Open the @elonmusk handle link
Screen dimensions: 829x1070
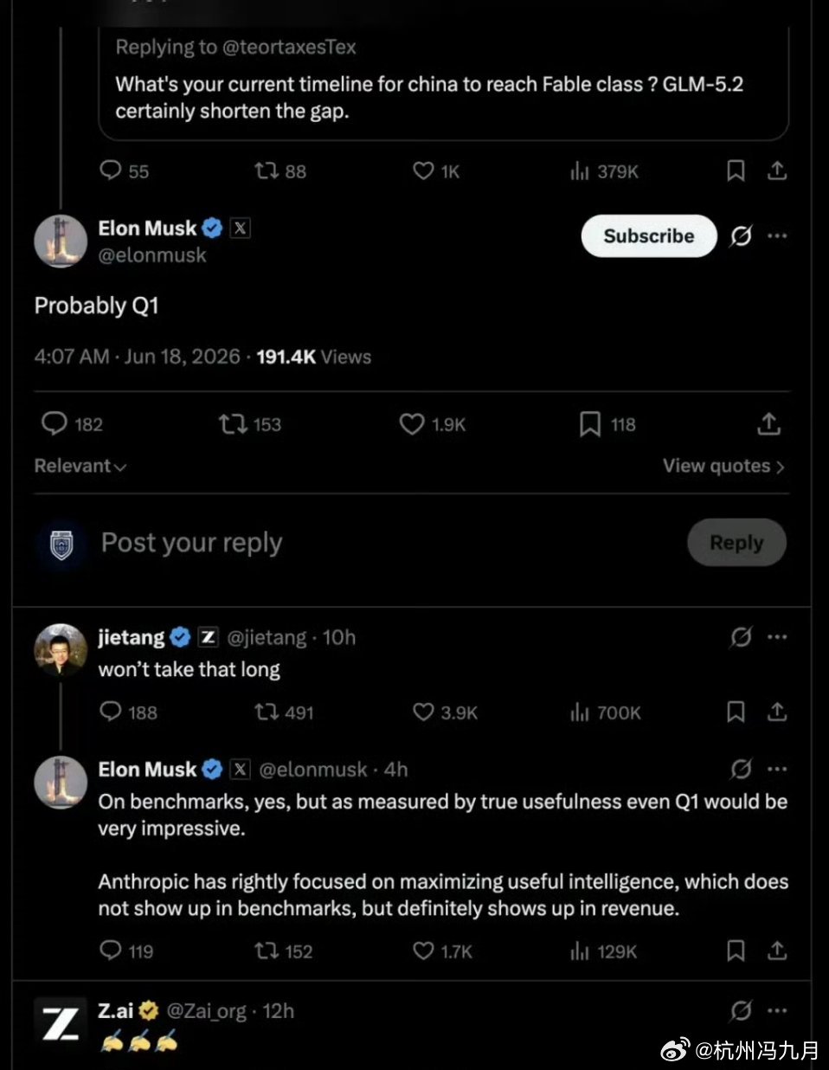point(152,255)
